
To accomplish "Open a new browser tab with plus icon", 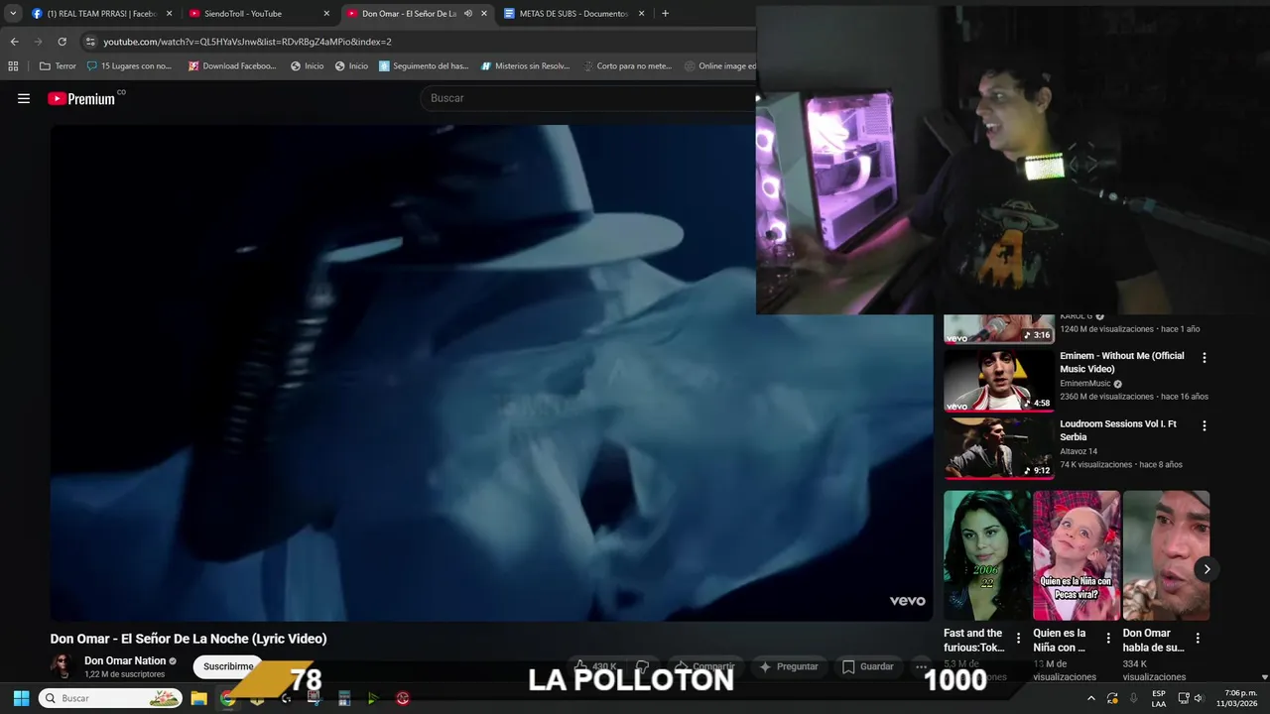I will click(665, 14).
